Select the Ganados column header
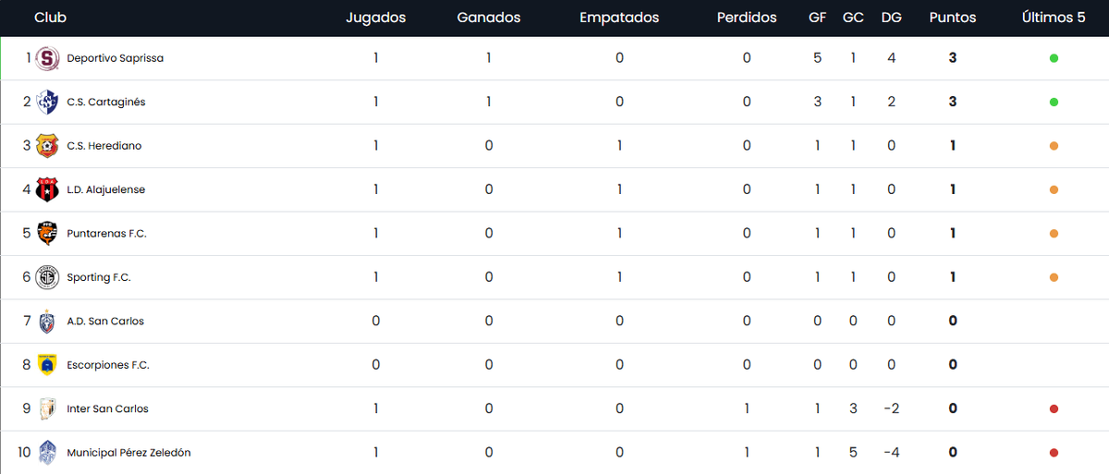Image resolution: width=1109 pixels, height=474 pixels. coord(489,18)
